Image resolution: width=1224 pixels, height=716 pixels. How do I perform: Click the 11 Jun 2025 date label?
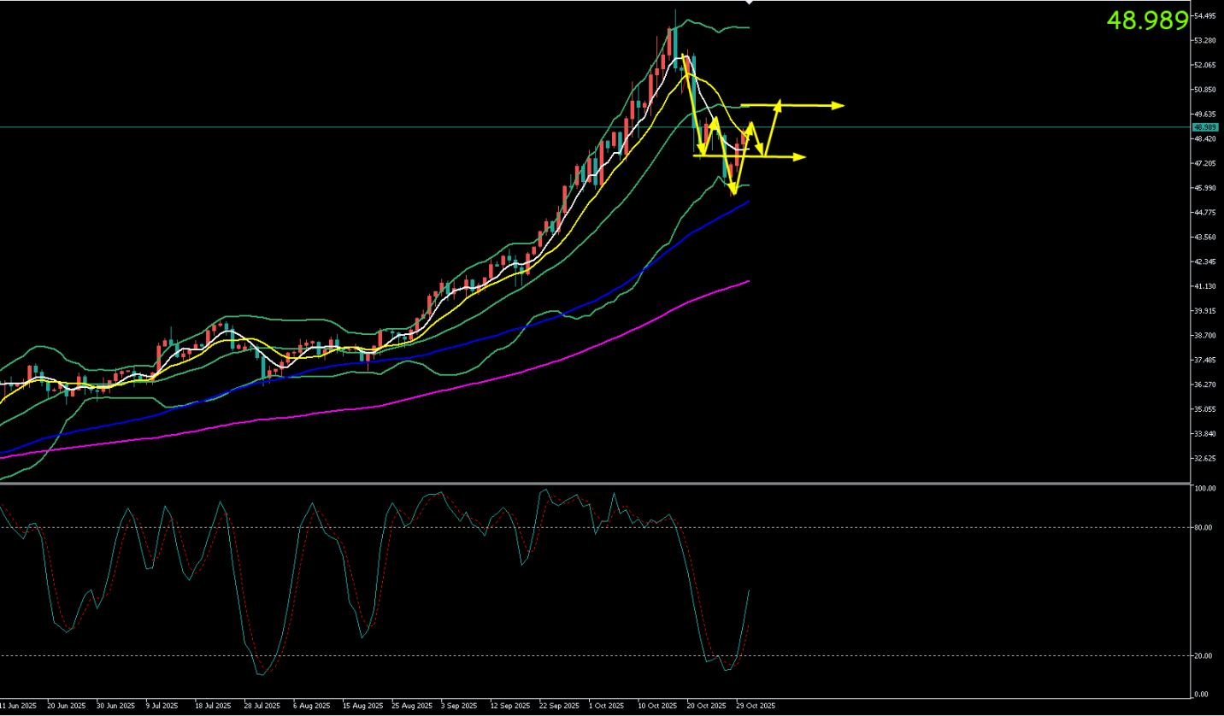click(x=19, y=706)
